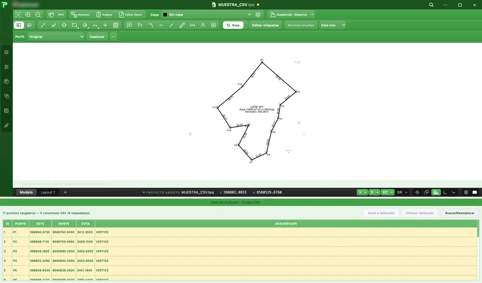482x283 pixels.
Task: Click the command input field
Action: pyautogui.click(x=247, y=184)
